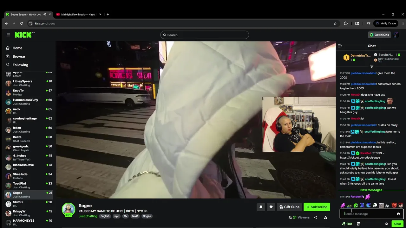This screenshot has height=228, width=406.
Task: Follow Sogee with the heart icon
Action: point(271,207)
